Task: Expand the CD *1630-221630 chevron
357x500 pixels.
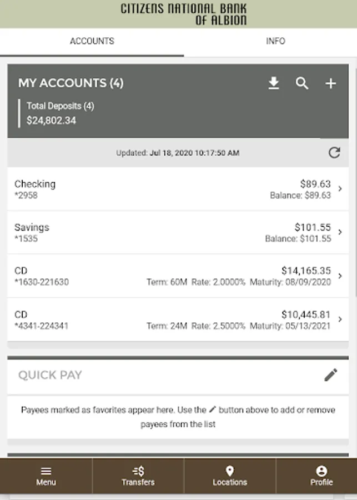Action: pyautogui.click(x=340, y=276)
